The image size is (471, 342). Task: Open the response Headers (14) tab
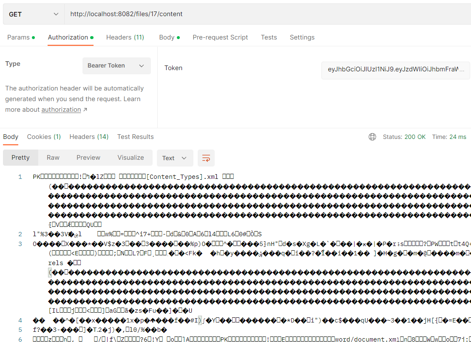point(89,137)
